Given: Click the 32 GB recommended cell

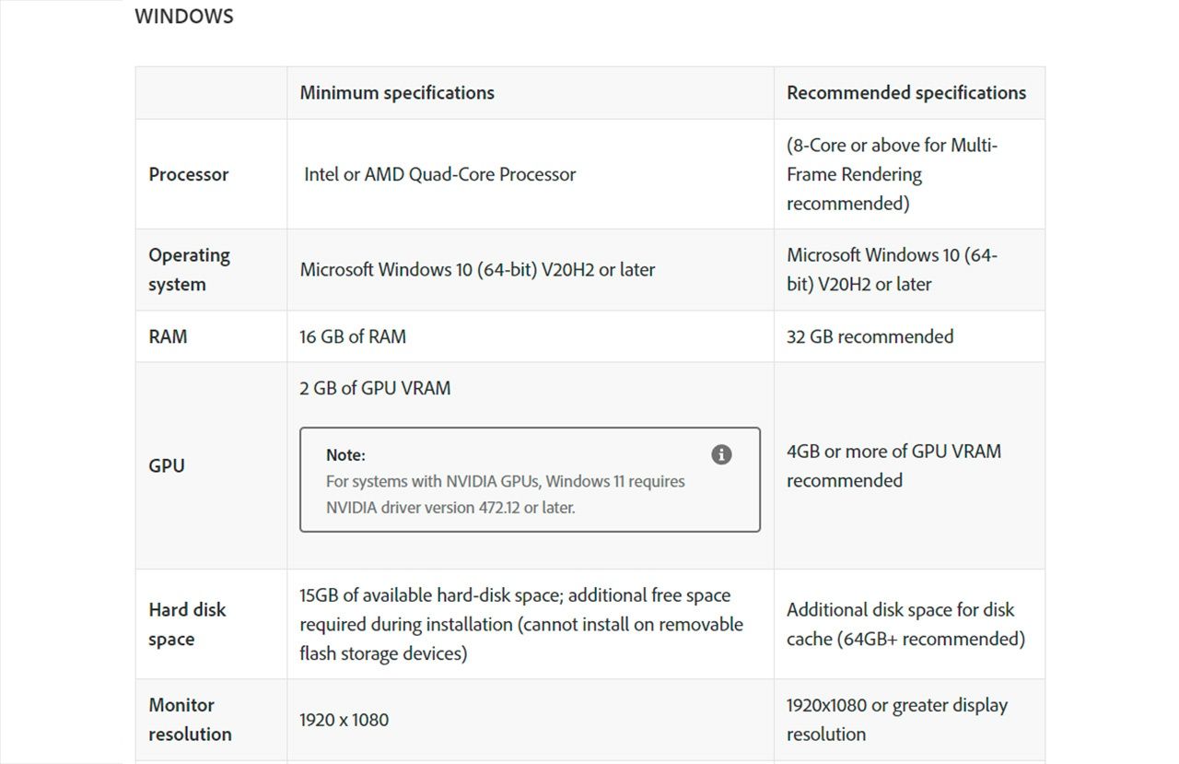Looking at the screenshot, I should (870, 336).
